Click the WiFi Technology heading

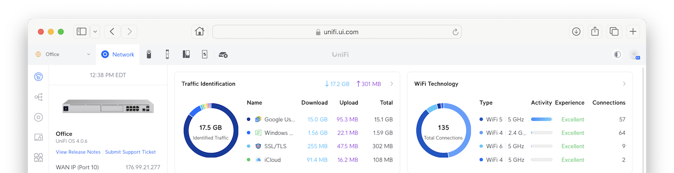point(436,84)
